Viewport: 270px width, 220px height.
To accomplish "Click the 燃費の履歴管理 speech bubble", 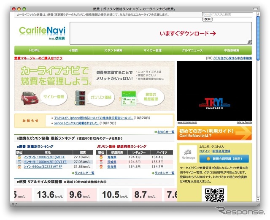I will (151, 97).
